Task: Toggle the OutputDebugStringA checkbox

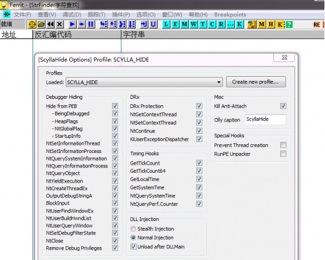Action: pyautogui.click(x=115, y=195)
